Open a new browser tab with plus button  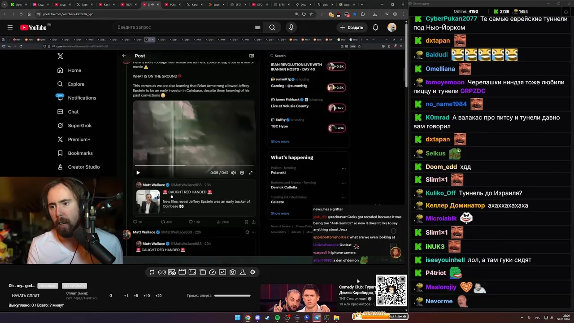[x=362, y=4]
